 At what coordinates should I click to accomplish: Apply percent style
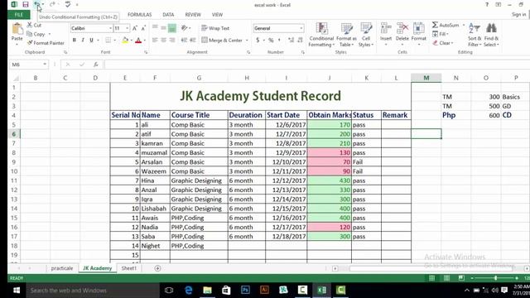(271, 41)
